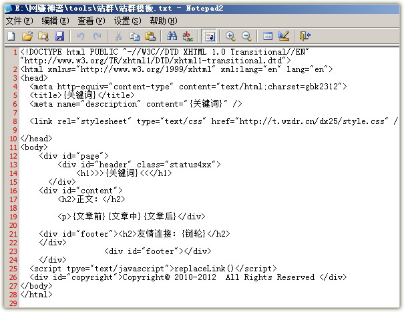Click the Save disk icon
Viewport: 404px width, 312px height.
point(59,36)
